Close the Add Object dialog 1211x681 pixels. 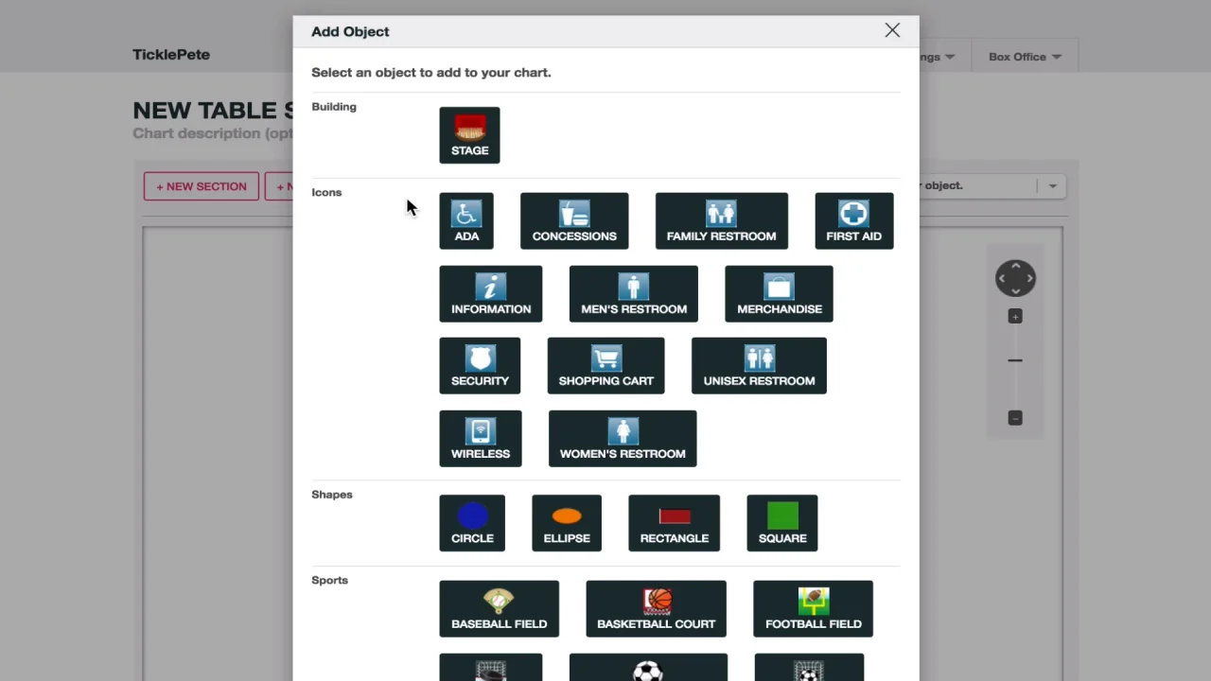click(892, 30)
